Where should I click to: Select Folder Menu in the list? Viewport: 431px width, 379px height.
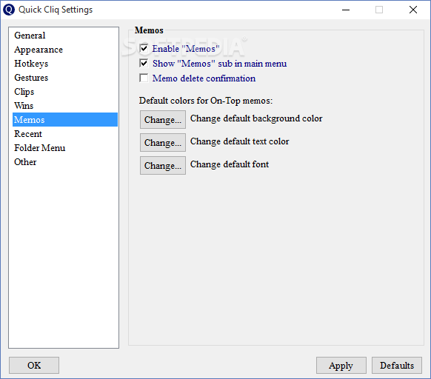(65, 148)
